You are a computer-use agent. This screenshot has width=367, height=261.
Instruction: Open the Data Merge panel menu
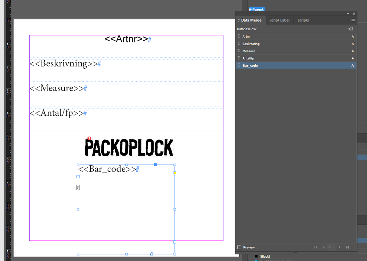pos(353,20)
